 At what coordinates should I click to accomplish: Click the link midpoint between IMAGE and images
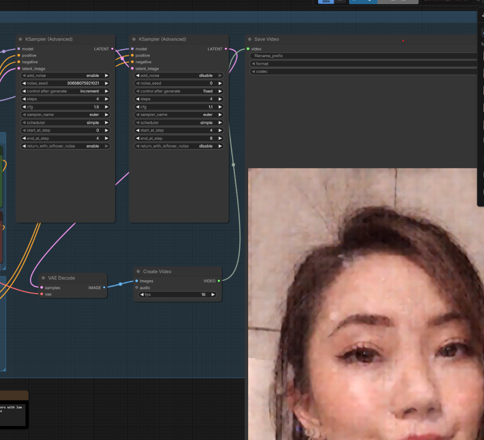tap(120, 284)
